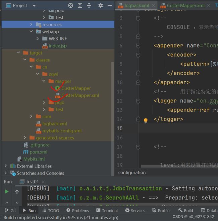Rerun test01 with green play button
Viewport: 218px width, 221px height.
click(x=7, y=191)
